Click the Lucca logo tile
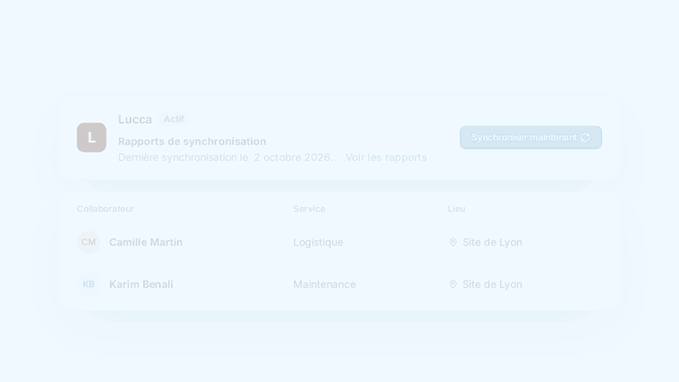Screen dimensions: 679x382 pyautogui.click(x=92, y=138)
